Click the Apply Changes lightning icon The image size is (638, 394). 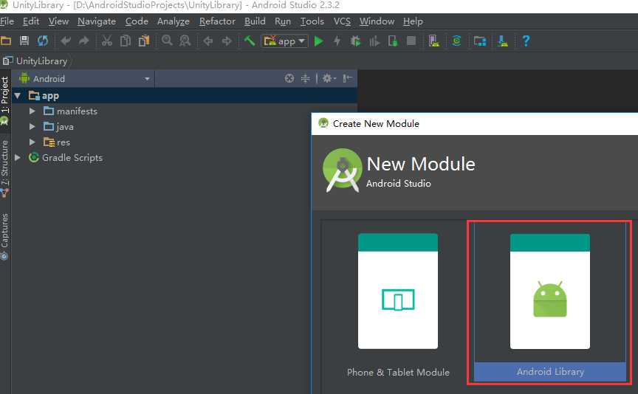337,41
